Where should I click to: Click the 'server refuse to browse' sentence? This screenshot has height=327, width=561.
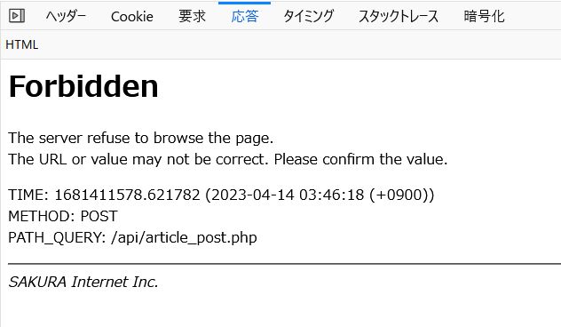pos(141,138)
